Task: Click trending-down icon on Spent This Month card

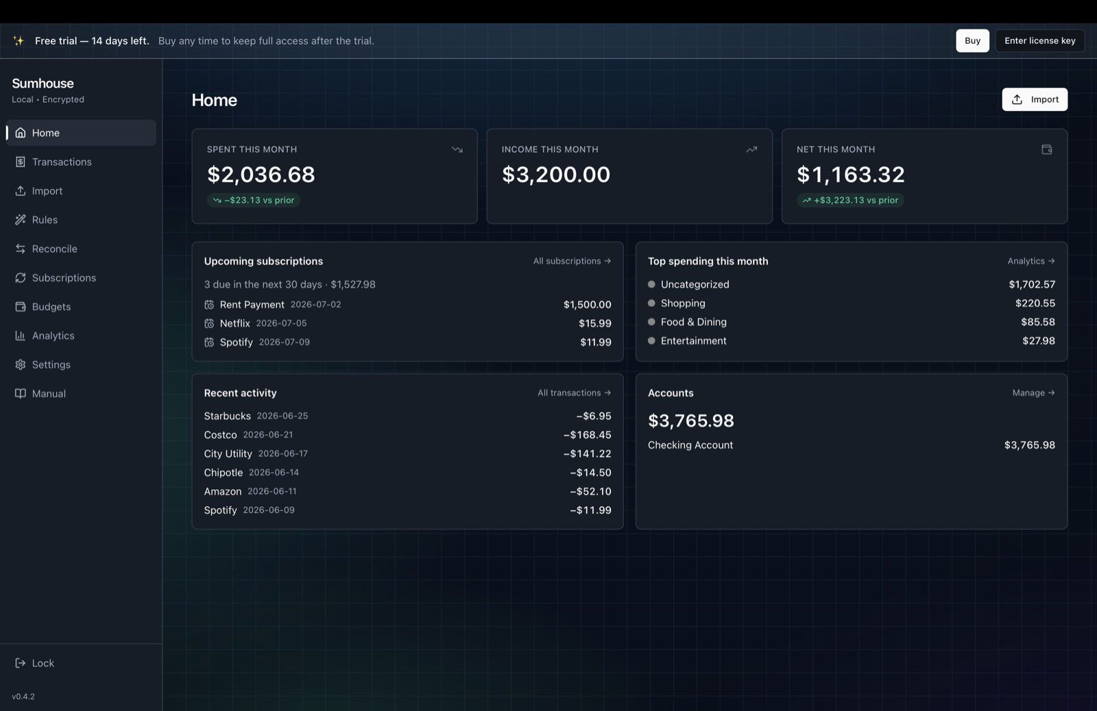Action: tap(457, 149)
